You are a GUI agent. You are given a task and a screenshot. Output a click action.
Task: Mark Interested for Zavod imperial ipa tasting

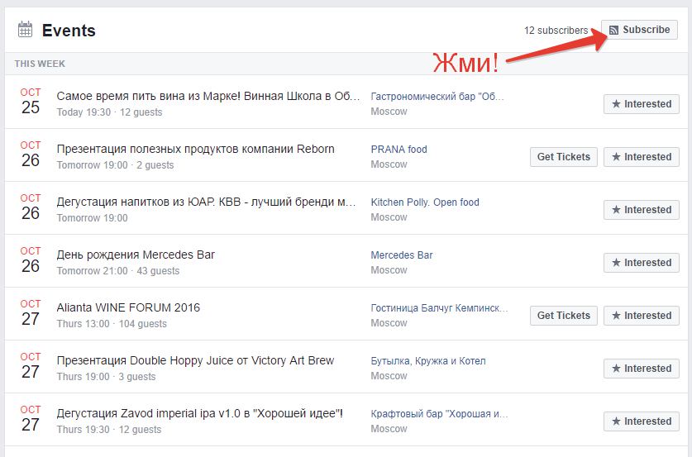(x=642, y=421)
